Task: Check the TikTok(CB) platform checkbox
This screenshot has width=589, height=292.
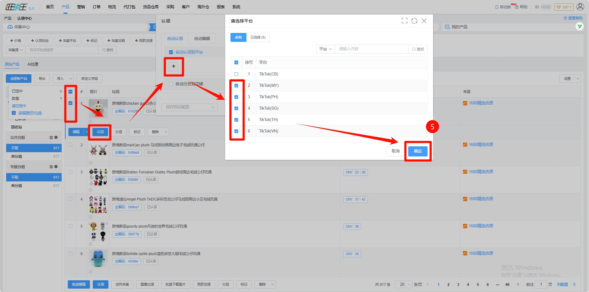Action: click(236, 74)
